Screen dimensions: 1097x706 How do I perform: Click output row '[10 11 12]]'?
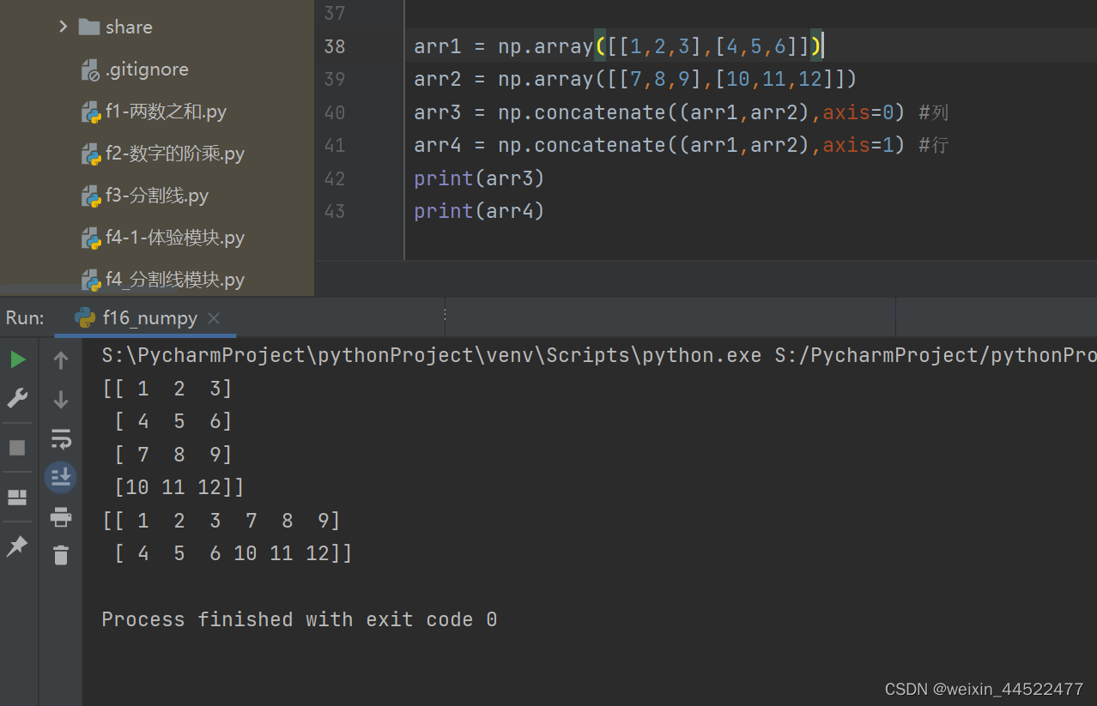tap(179, 487)
